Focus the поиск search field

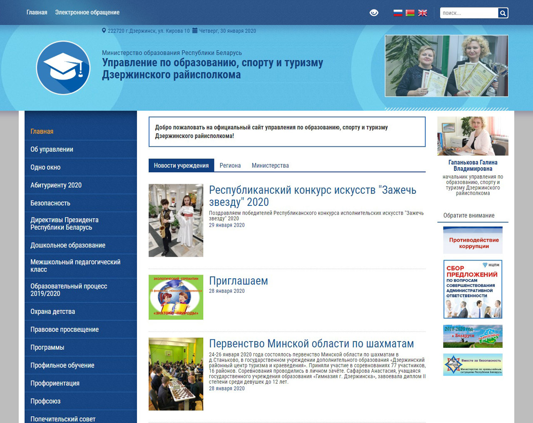coord(469,13)
